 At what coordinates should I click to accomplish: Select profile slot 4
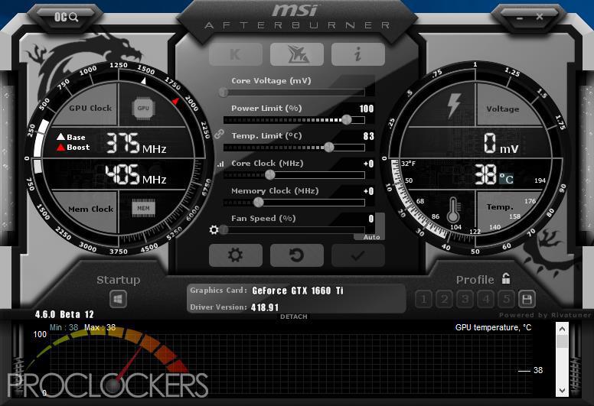point(485,299)
